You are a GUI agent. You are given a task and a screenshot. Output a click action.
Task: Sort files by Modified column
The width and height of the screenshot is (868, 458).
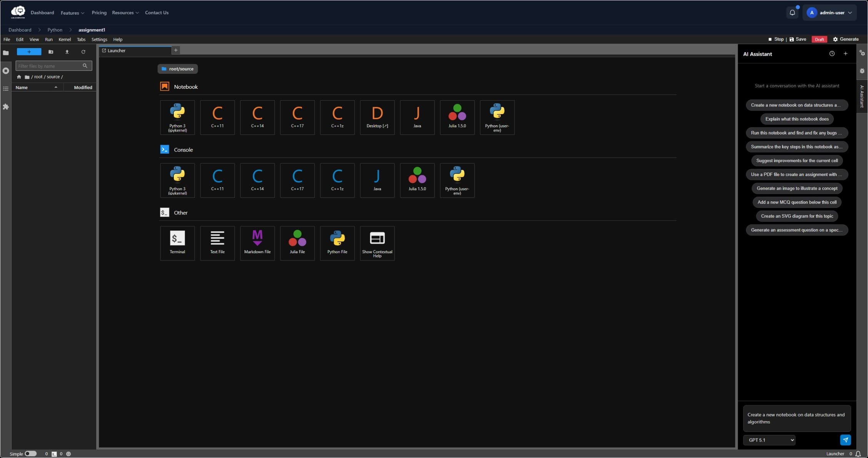point(80,88)
